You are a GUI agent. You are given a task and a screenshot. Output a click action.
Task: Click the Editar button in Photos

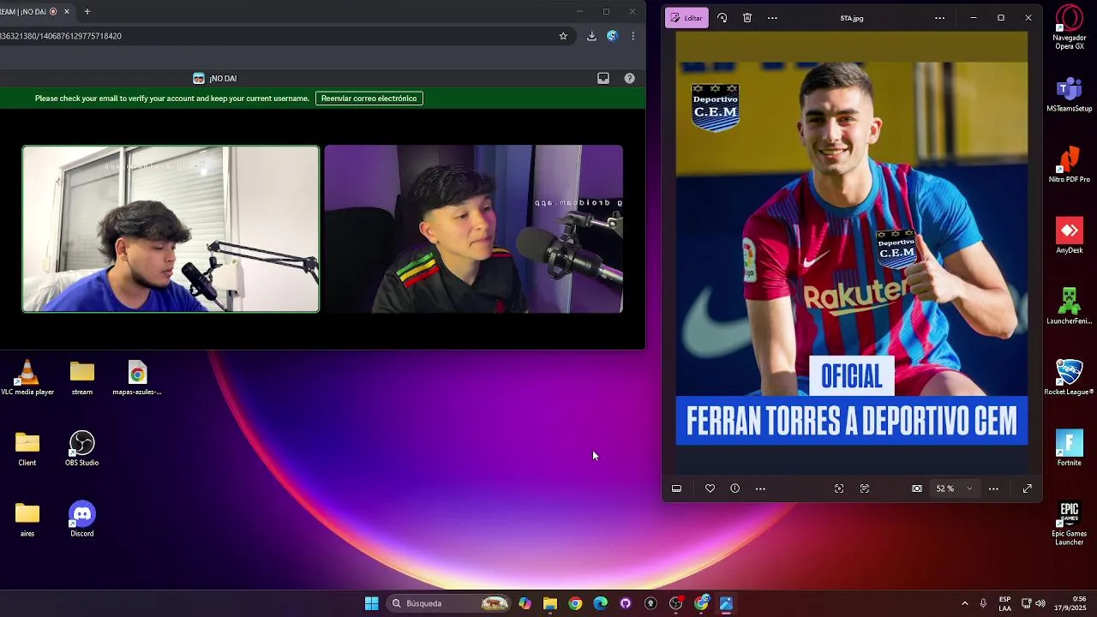(686, 18)
